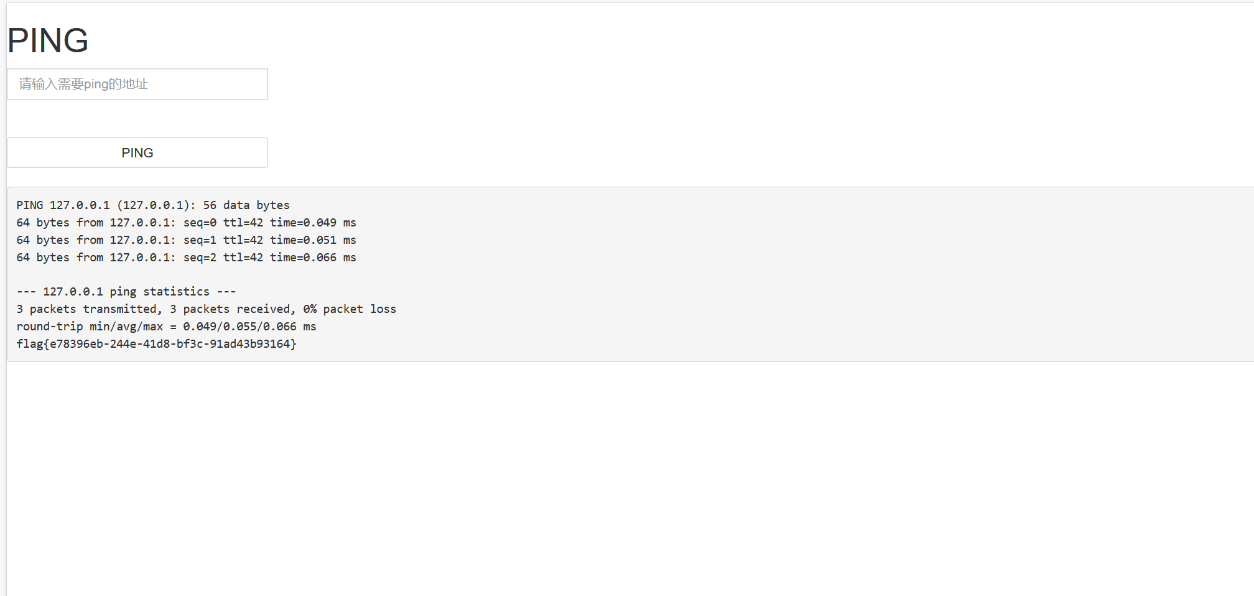
Task: Select the "56 data bytes" text
Action: [246, 205]
